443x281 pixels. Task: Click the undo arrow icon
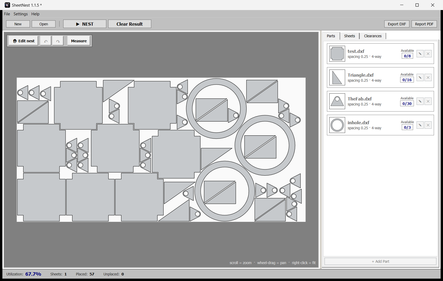(x=46, y=41)
